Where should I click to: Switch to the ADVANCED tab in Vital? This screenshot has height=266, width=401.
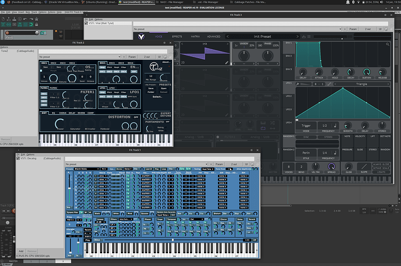click(x=213, y=37)
